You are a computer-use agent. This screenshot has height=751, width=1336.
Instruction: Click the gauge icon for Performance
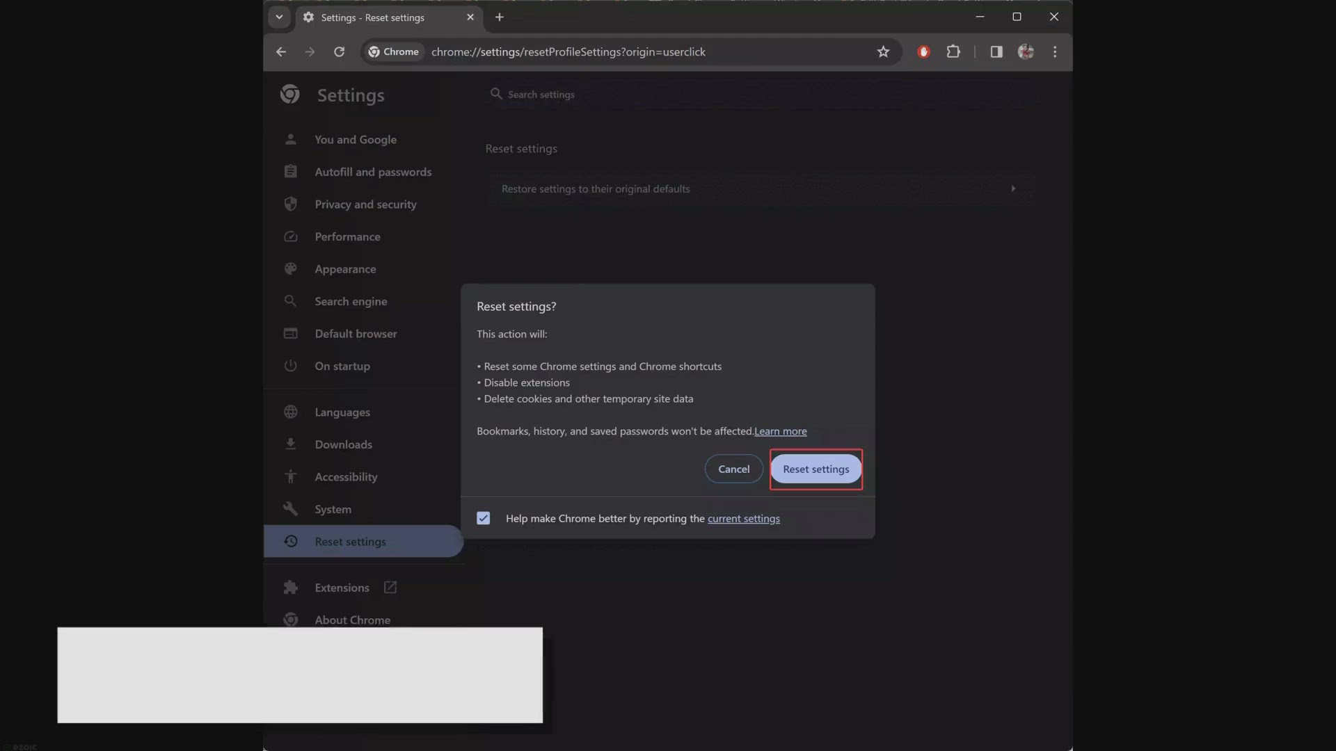(x=291, y=236)
